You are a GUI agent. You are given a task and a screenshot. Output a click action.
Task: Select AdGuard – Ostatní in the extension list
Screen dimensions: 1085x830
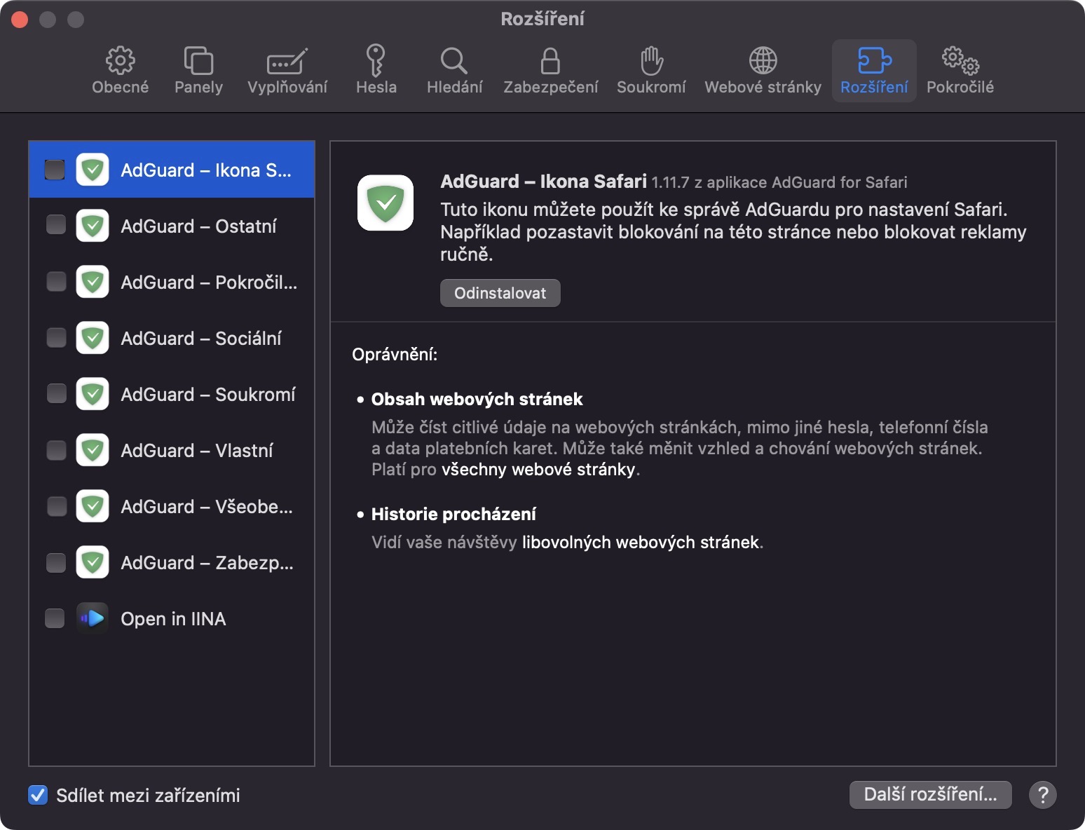point(198,226)
